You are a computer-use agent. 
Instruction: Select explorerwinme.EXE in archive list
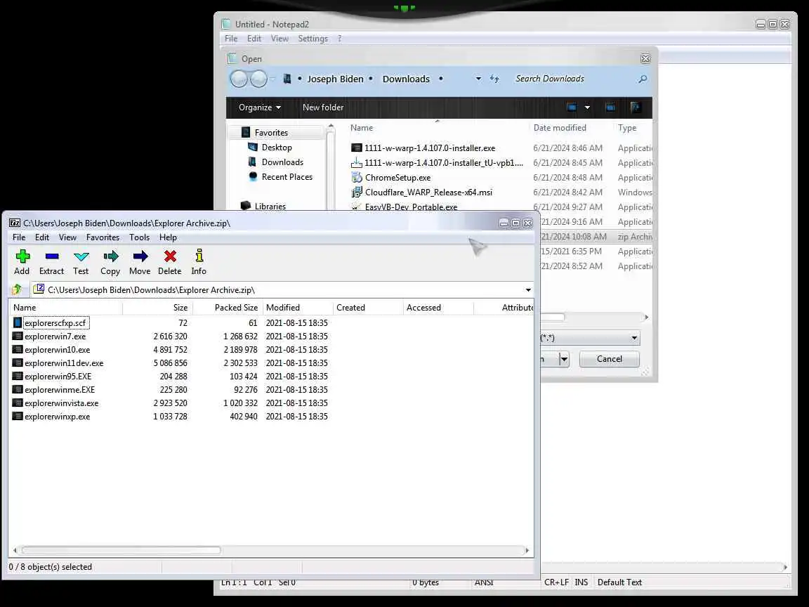(60, 390)
